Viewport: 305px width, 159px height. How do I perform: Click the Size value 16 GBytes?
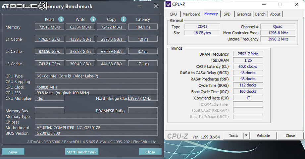pos(202,33)
